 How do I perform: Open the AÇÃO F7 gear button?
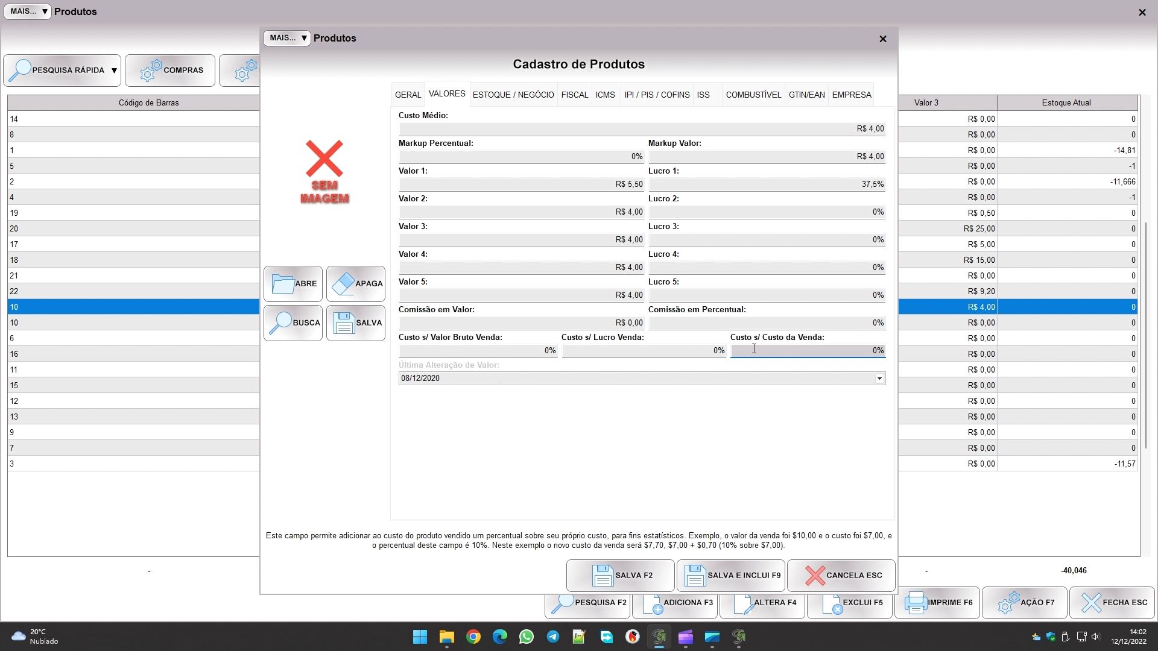pos(1024,602)
